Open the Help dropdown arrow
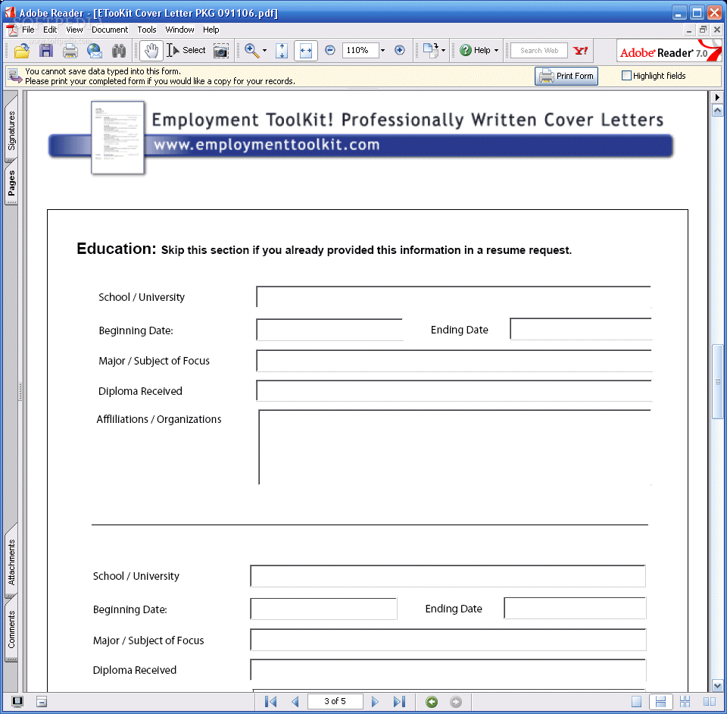 tap(497, 50)
